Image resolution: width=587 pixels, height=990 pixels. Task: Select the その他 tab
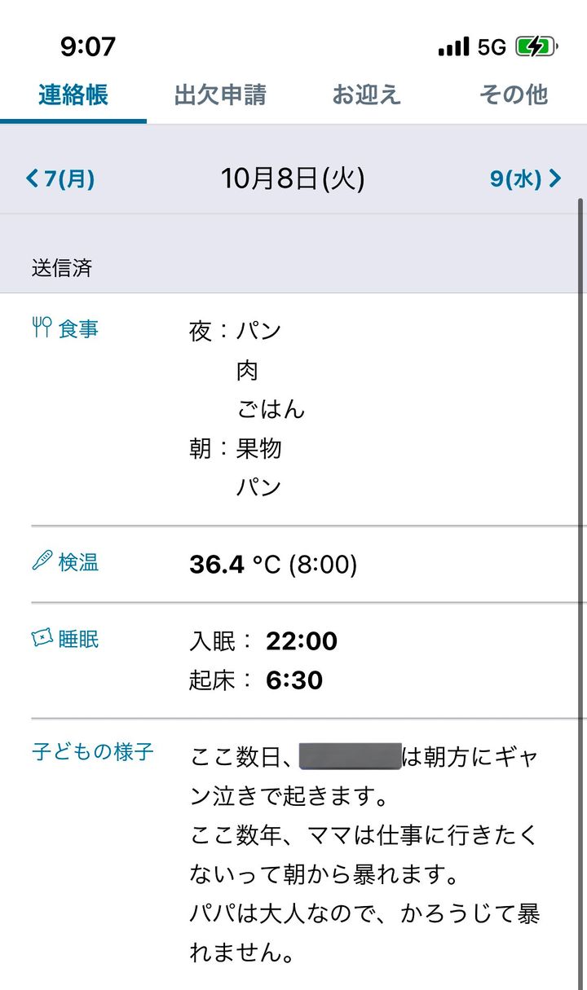[513, 95]
